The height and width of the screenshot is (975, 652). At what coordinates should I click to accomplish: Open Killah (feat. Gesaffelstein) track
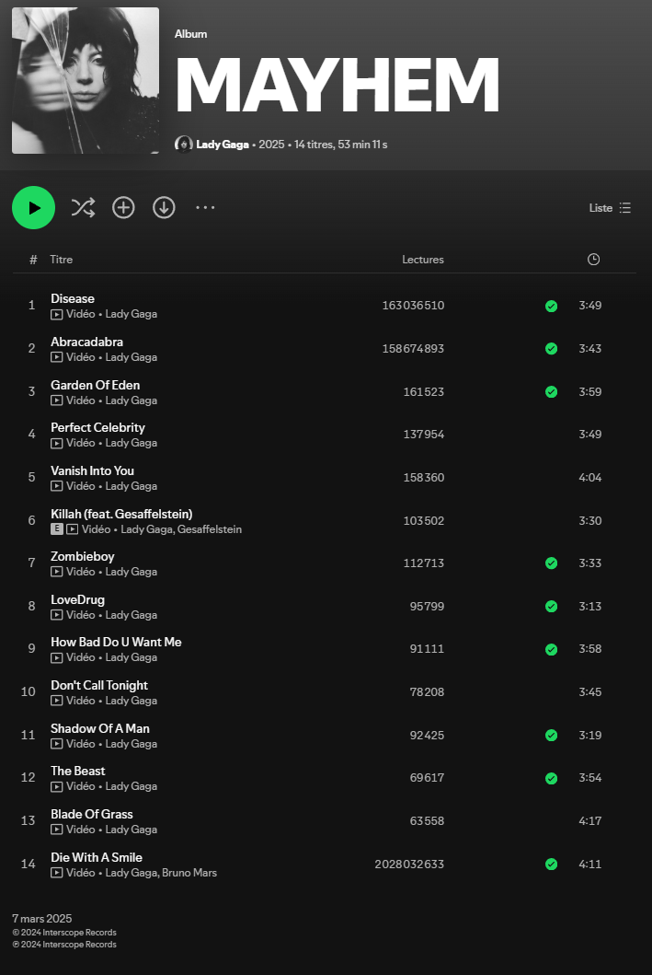click(x=121, y=515)
